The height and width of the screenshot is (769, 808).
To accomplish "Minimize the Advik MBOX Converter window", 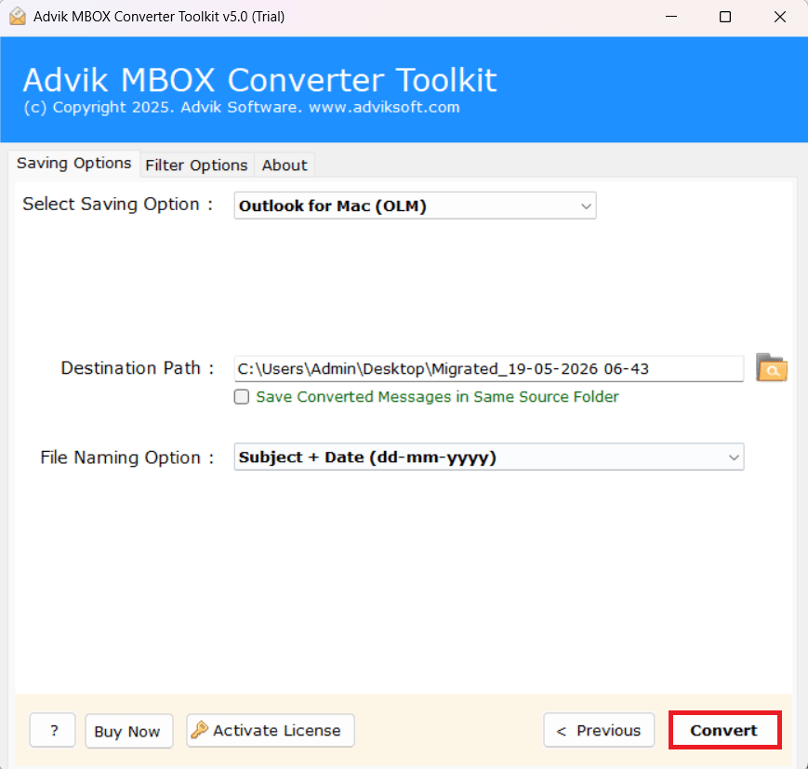I will click(x=671, y=17).
